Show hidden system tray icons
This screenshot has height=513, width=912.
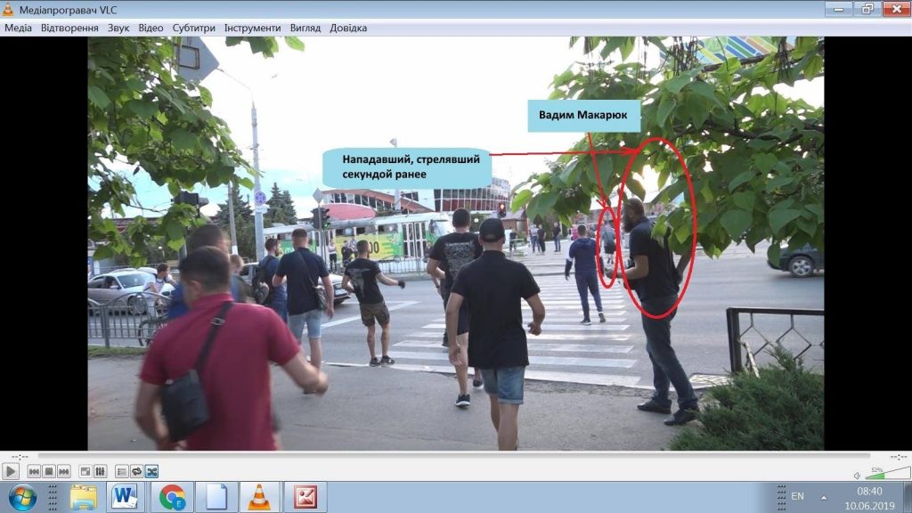click(823, 497)
